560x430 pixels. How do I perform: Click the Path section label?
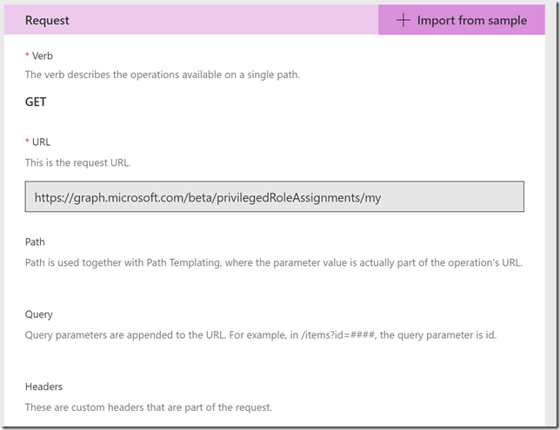click(35, 242)
